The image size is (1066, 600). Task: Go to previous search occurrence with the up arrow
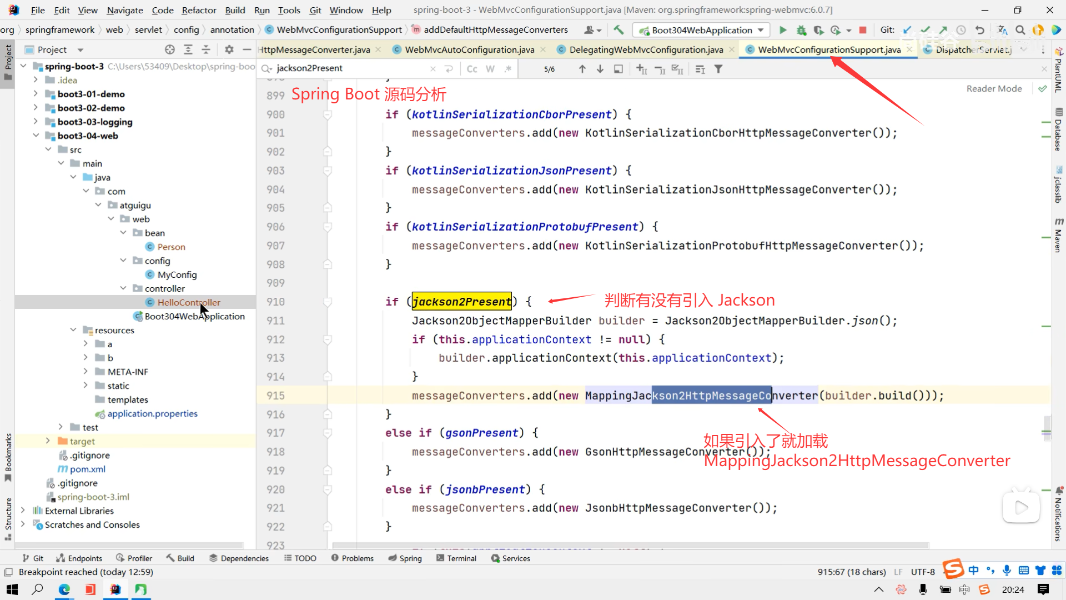tap(582, 69)
